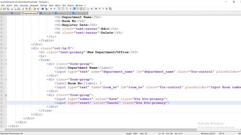Open the Run menu

(64, 5)
